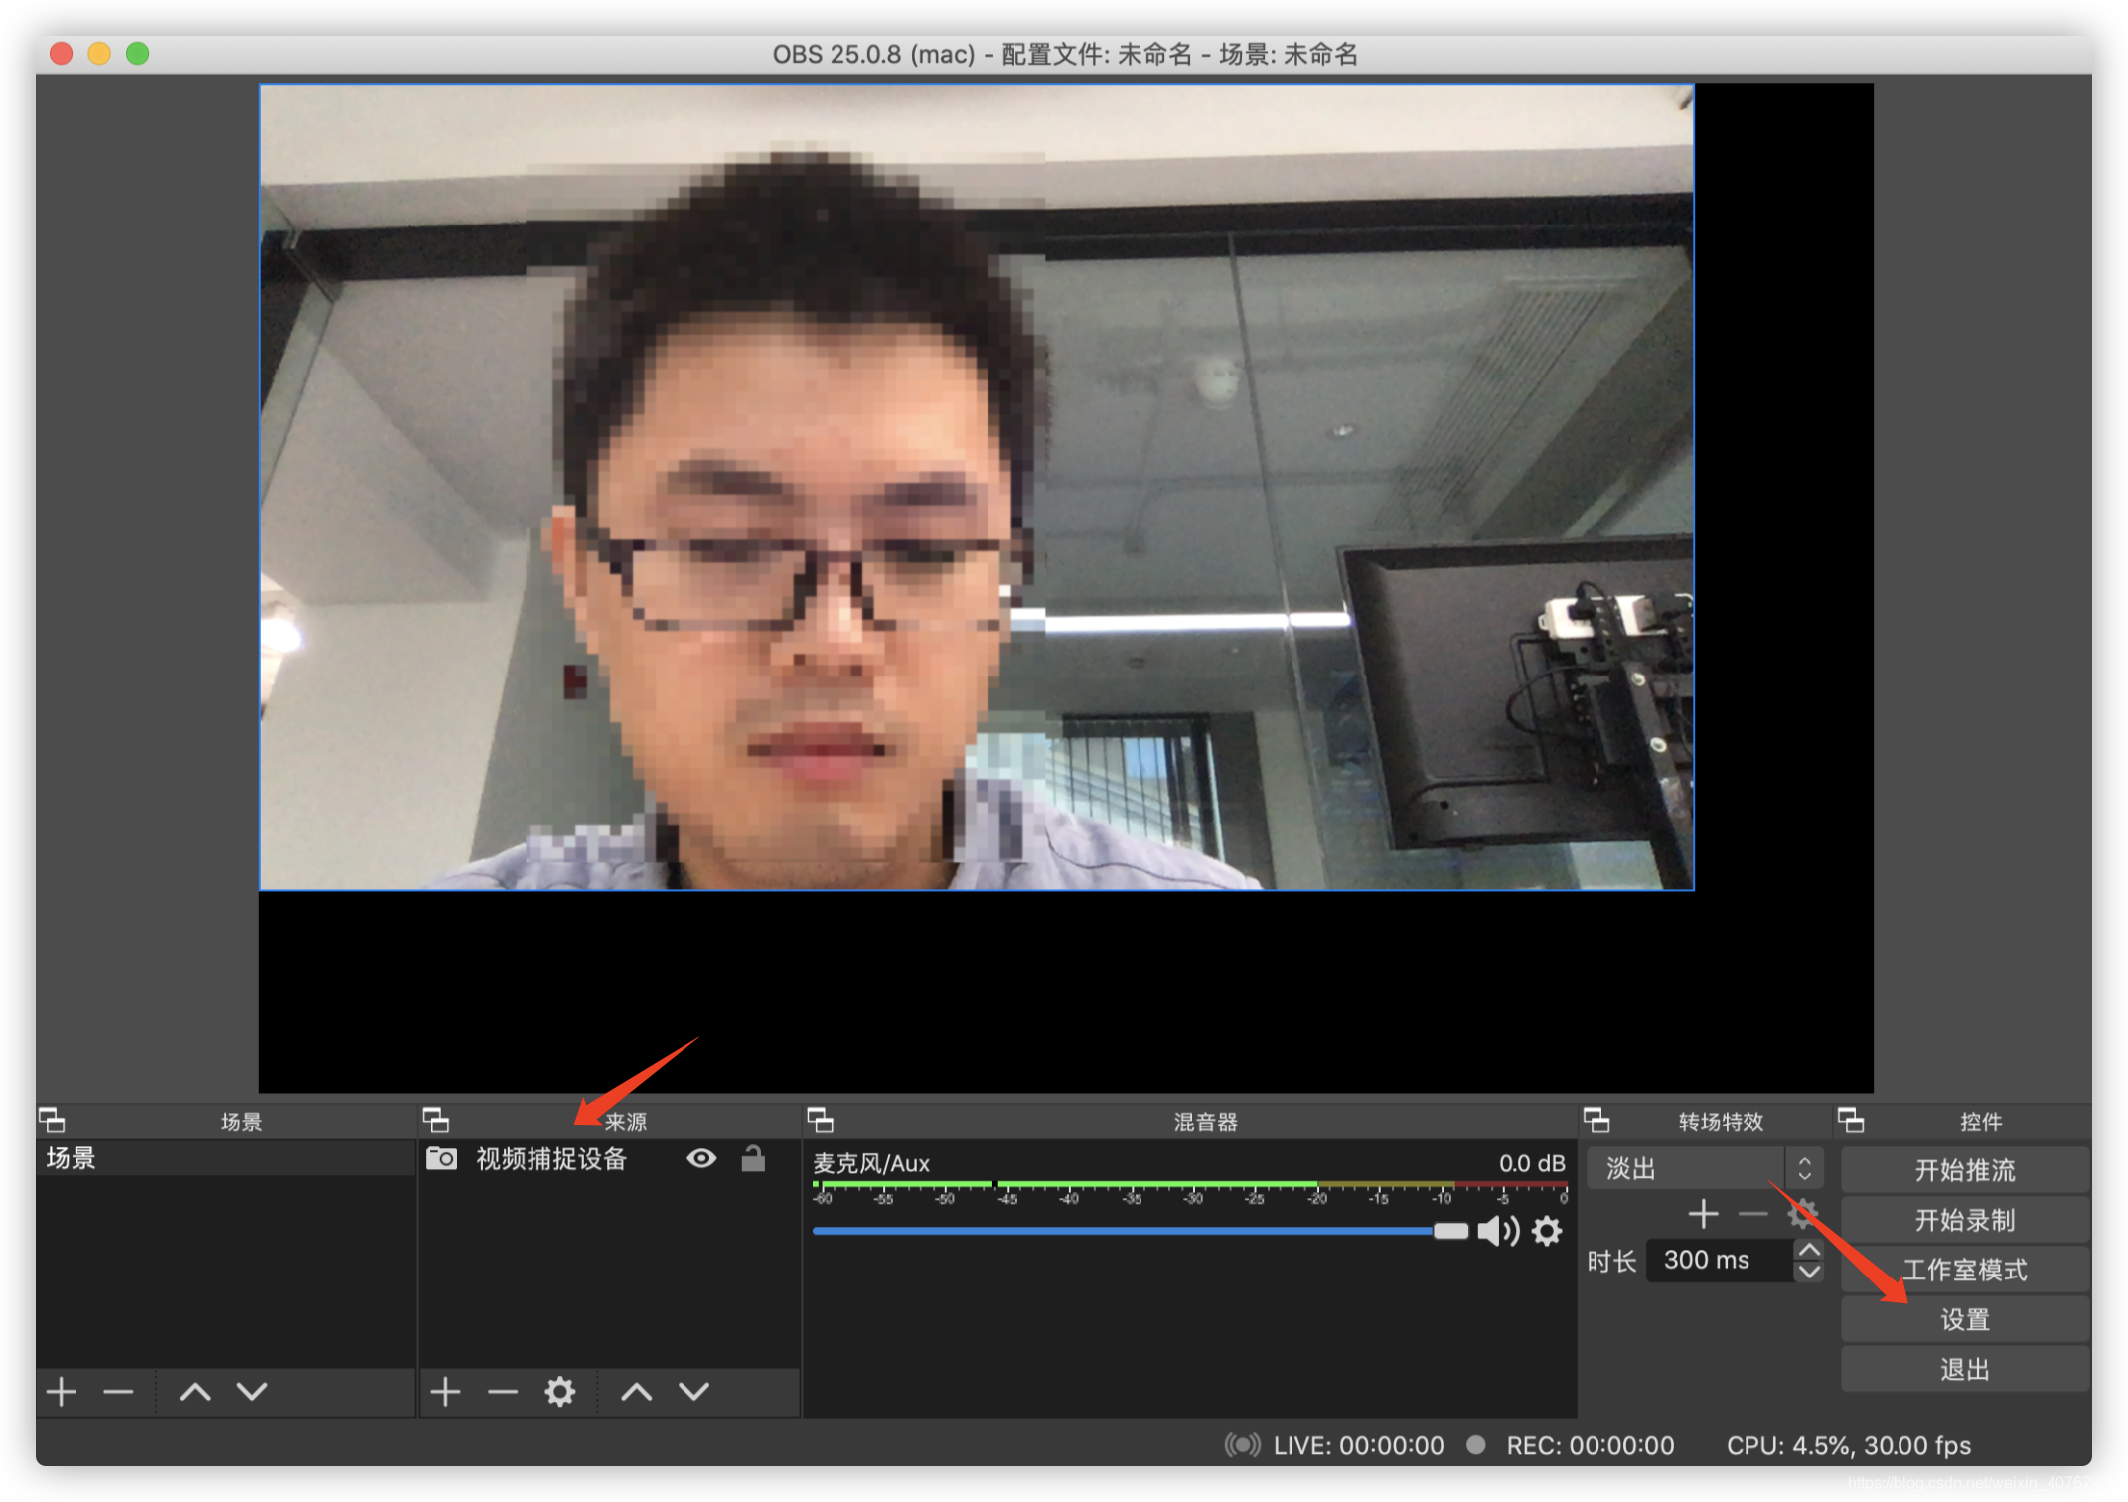The image size is (2128, 1502).
Task: Decrease transition duration with down stepper
Action: 1809,1272
